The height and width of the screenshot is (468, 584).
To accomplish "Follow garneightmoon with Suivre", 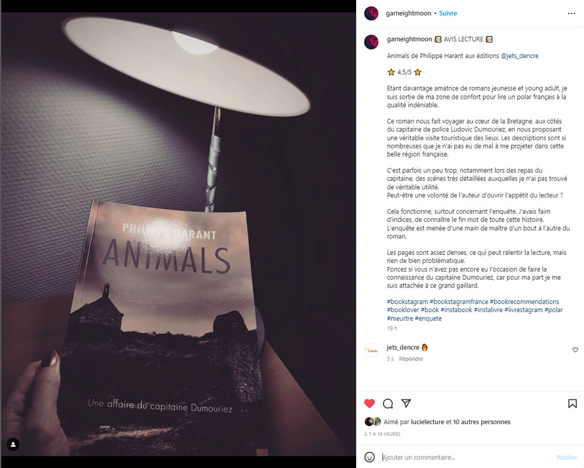I will [x=448, y=13].
